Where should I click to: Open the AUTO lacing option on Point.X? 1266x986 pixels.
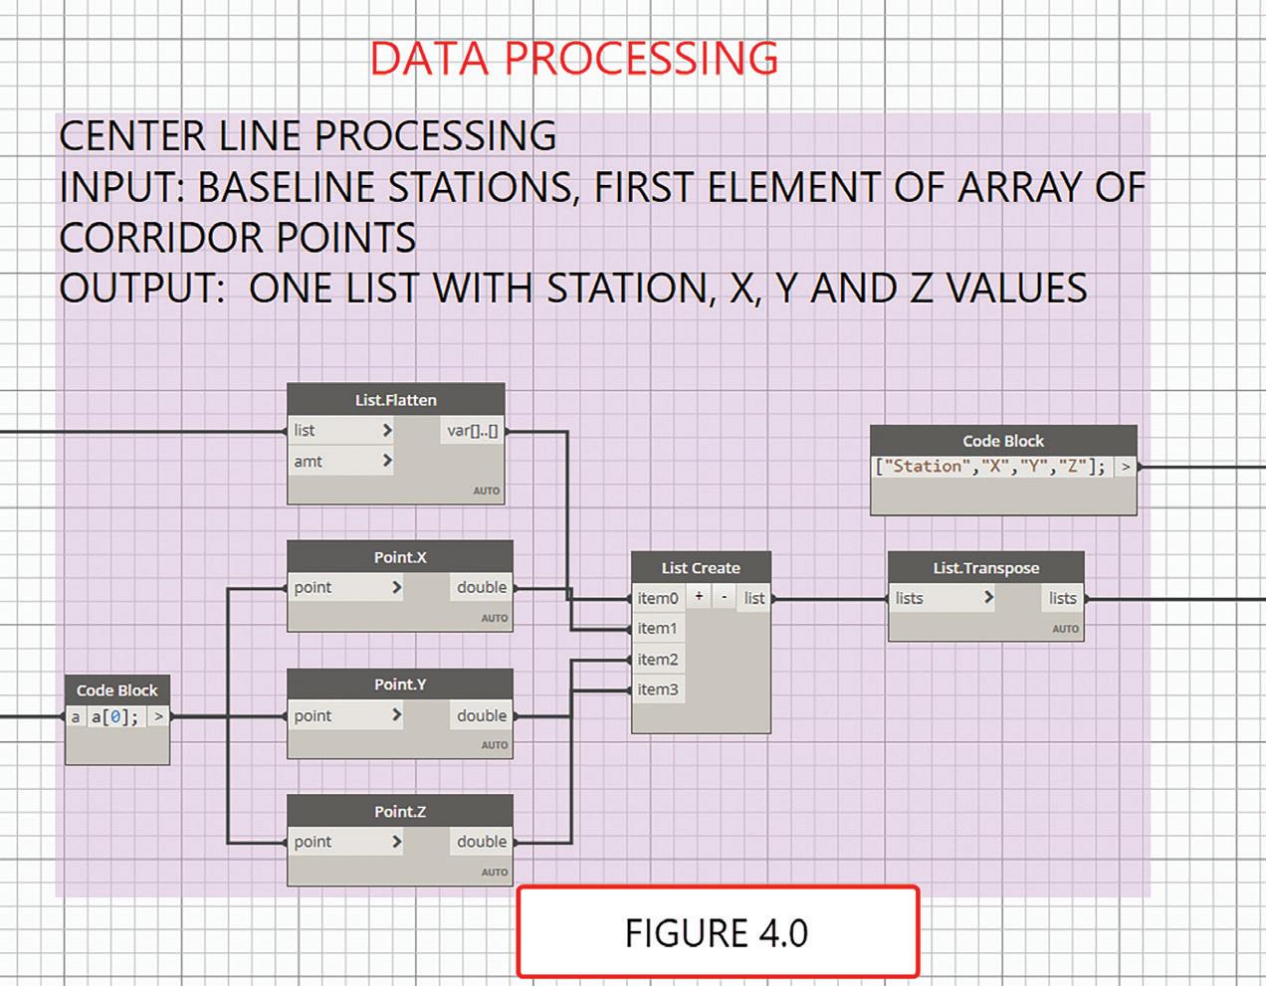coord(495,618)
